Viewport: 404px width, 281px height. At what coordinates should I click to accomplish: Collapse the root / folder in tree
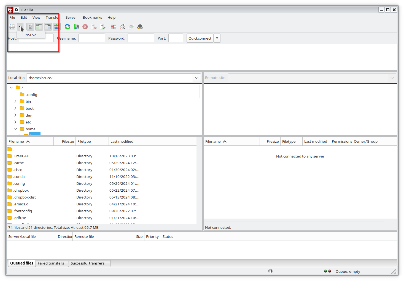(x=11, y=87)
